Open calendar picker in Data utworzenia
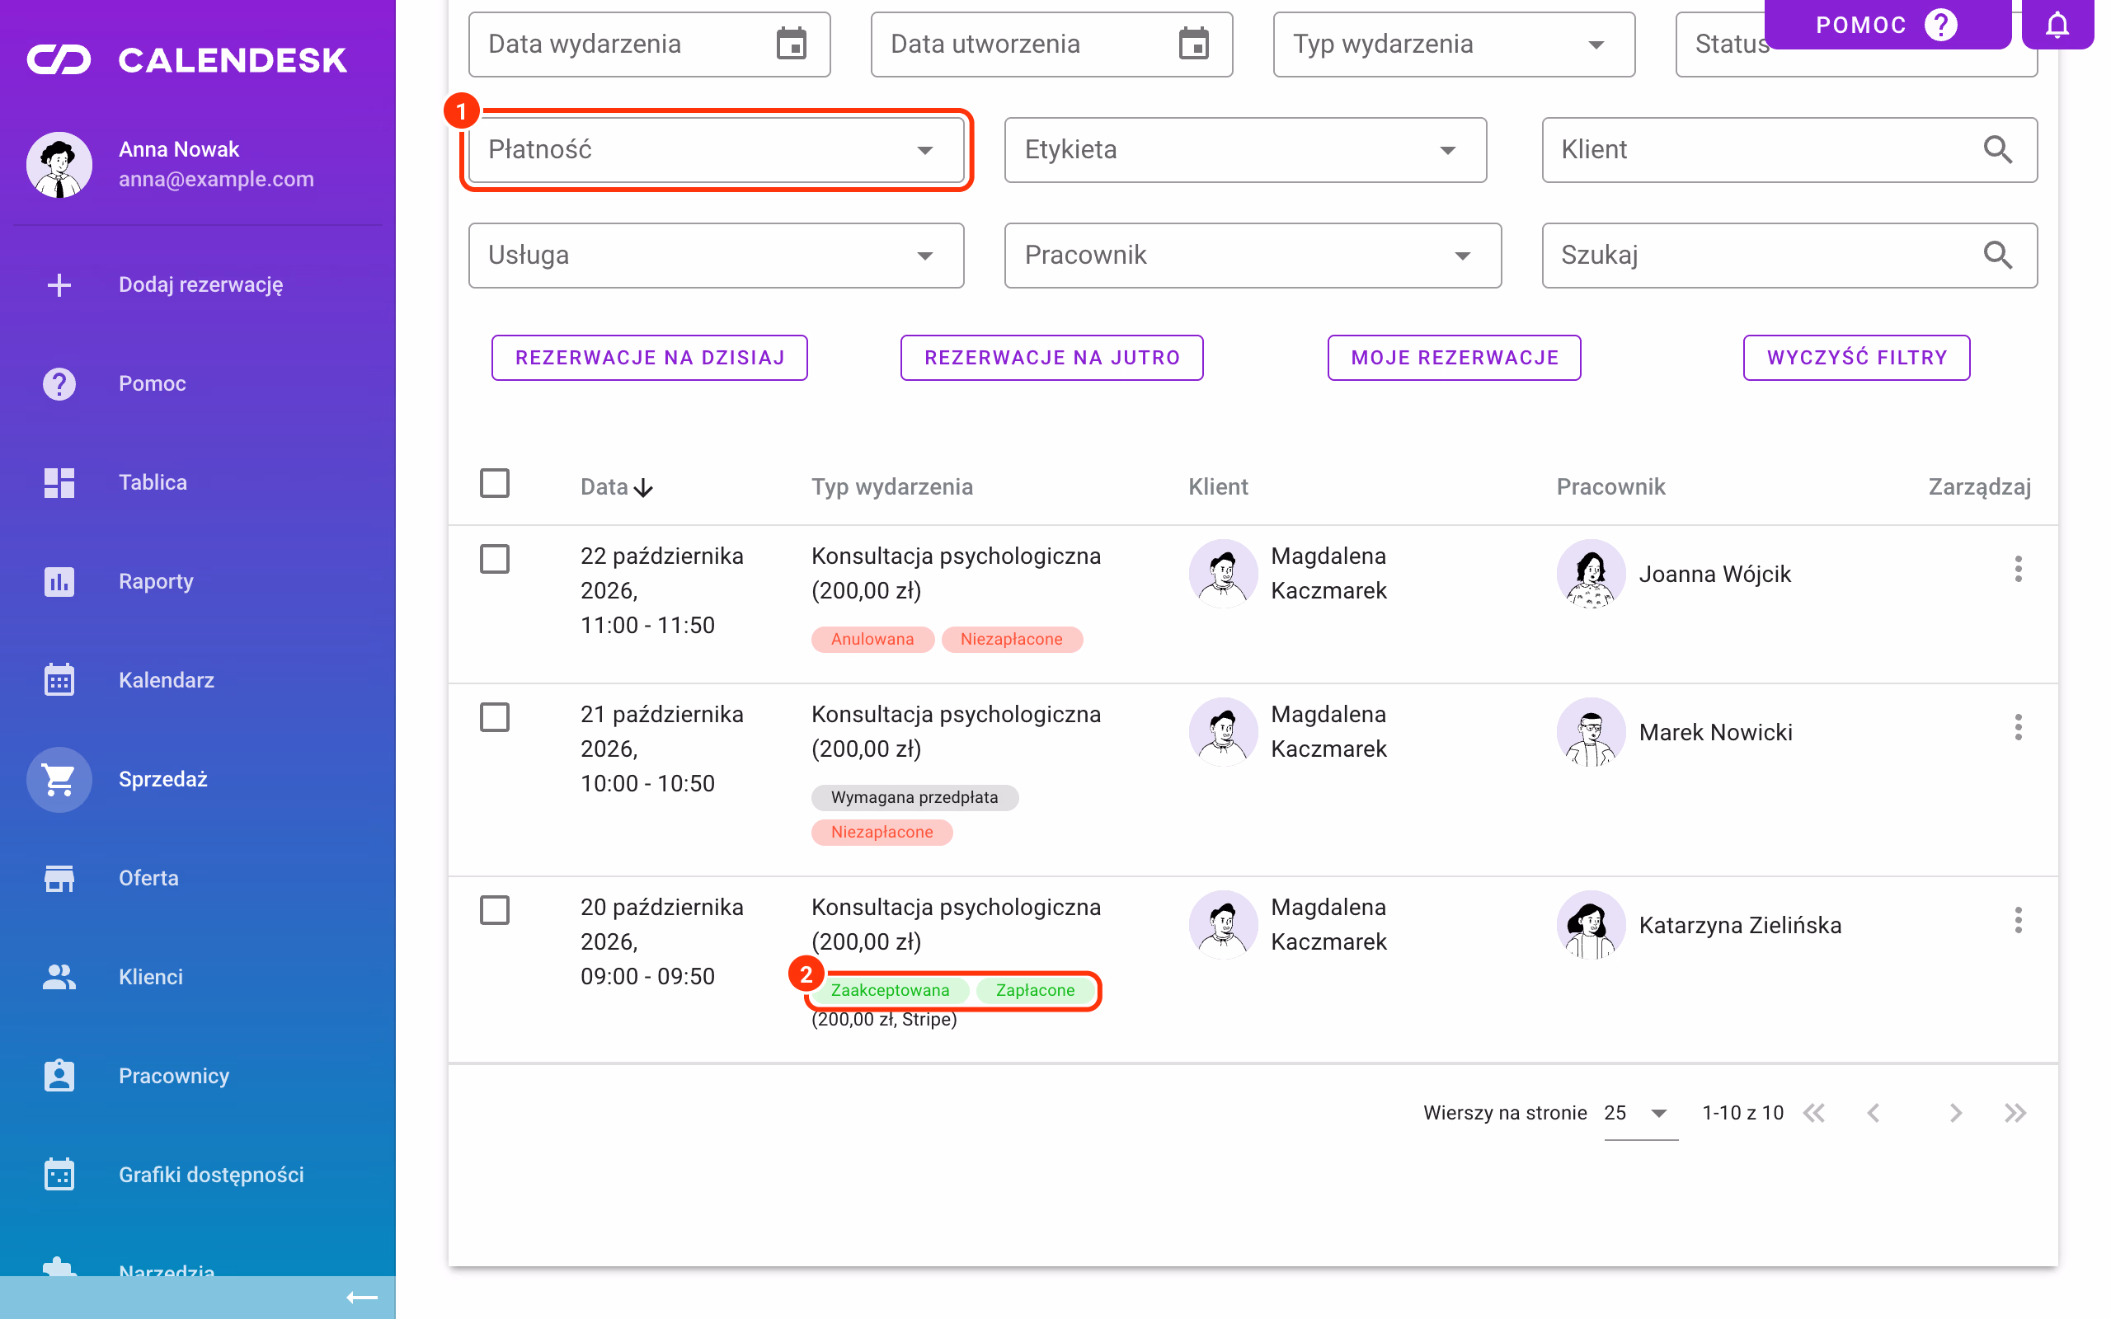 pyautogui.click(x=1193, y=44)
